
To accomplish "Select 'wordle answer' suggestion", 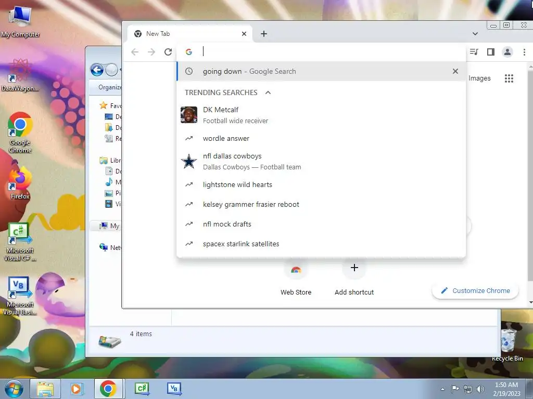I will (321, 138).
